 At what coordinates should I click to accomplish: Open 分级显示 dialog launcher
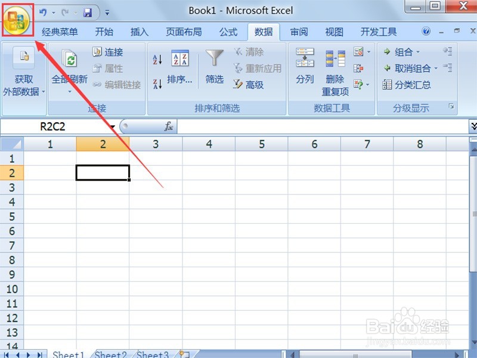click(x=451, y=106)
